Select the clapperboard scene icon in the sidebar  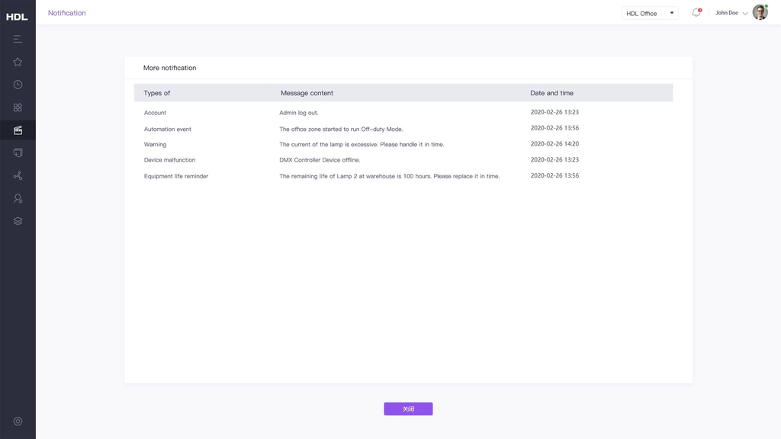18,130
